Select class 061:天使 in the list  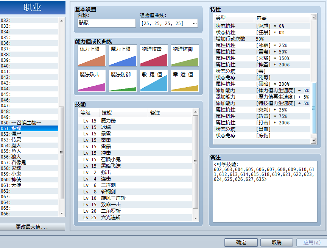[x=29, y=185]
